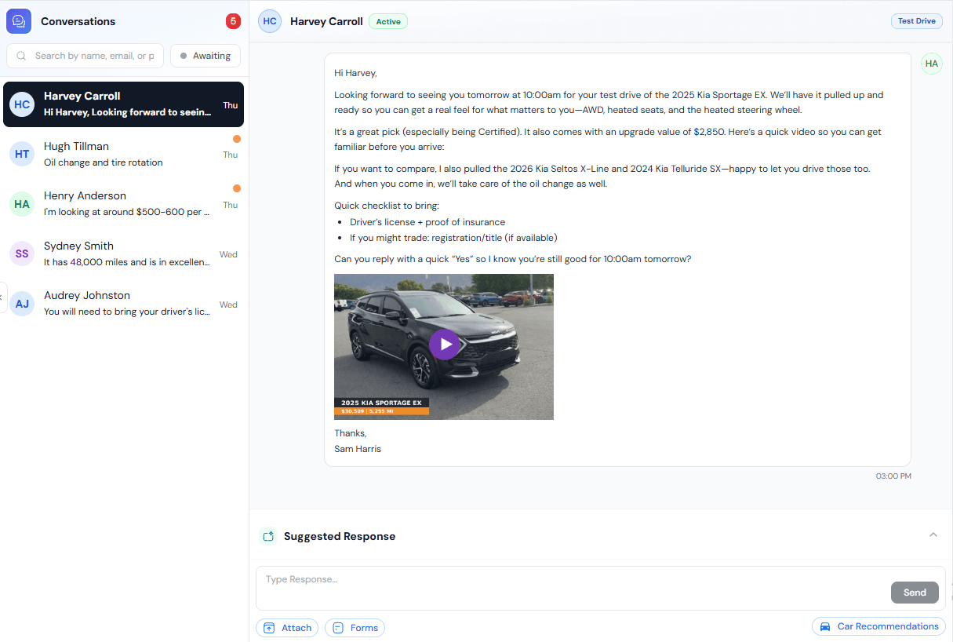The image size is (953, 642).
Task: Click Sydney Smith's SS avatar
Action: (x=22, y=254)
